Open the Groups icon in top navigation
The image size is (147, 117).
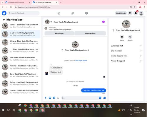[86, 13]
